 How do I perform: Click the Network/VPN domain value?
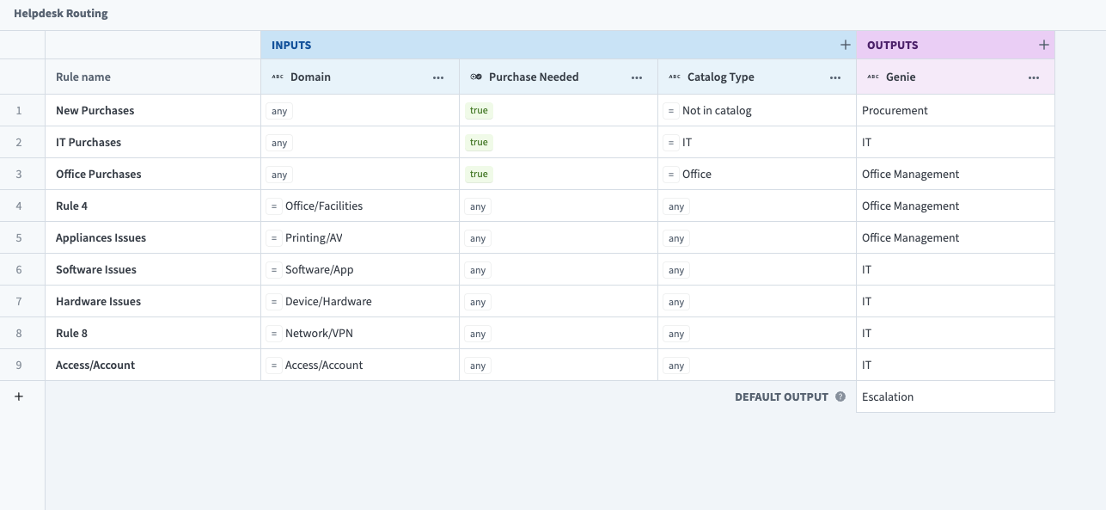(x=319, y=334)
